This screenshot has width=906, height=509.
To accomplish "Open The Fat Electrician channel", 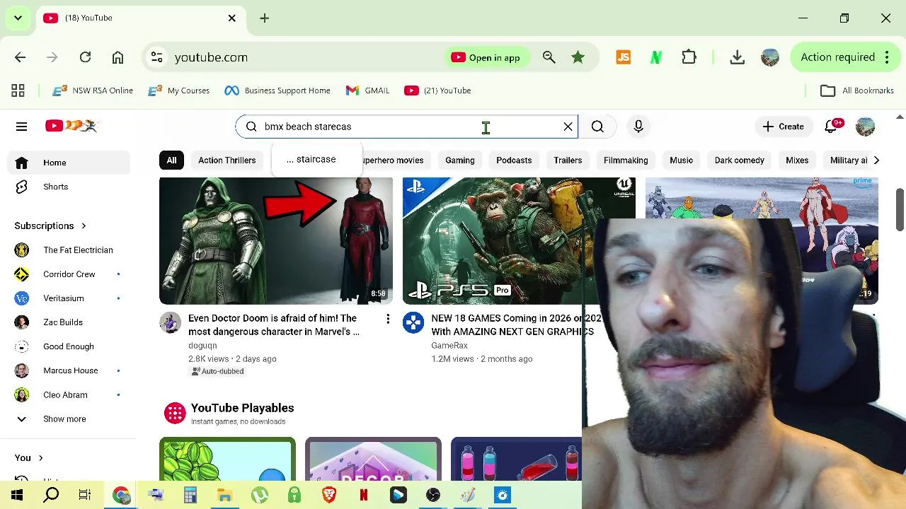I will coord(69,250).
